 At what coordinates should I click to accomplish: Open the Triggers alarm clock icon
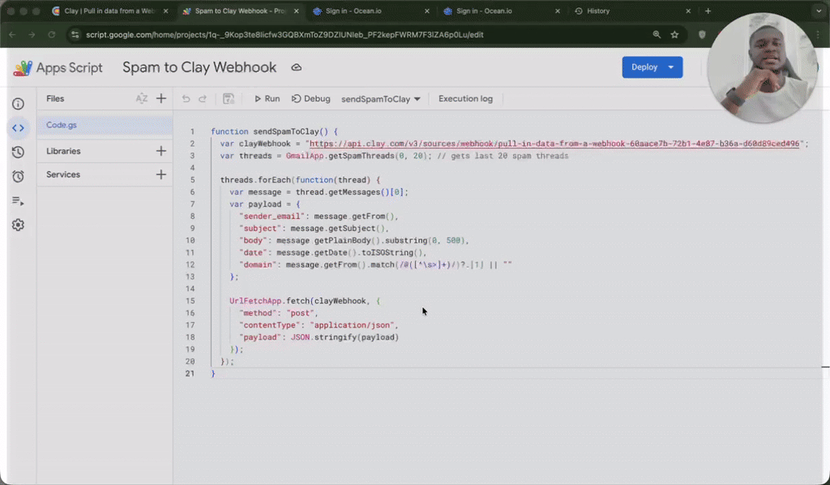[x=18, y=176]
